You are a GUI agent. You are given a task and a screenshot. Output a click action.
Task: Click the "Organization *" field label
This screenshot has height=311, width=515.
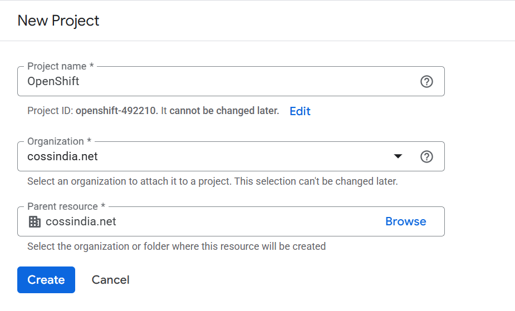(x=59, y=141)
